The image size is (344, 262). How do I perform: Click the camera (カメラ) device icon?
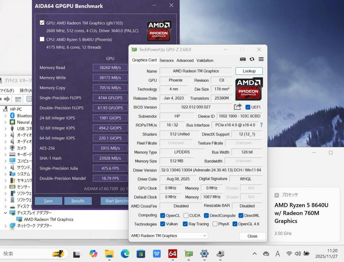click(12, 148)
